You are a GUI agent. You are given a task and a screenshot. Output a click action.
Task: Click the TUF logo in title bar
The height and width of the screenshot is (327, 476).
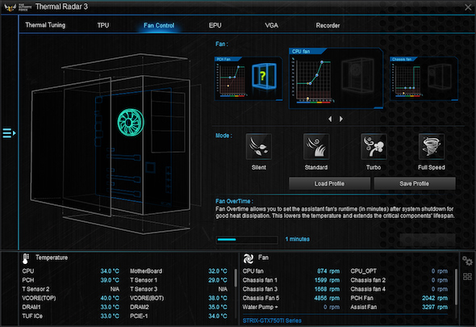click(10, 7)
